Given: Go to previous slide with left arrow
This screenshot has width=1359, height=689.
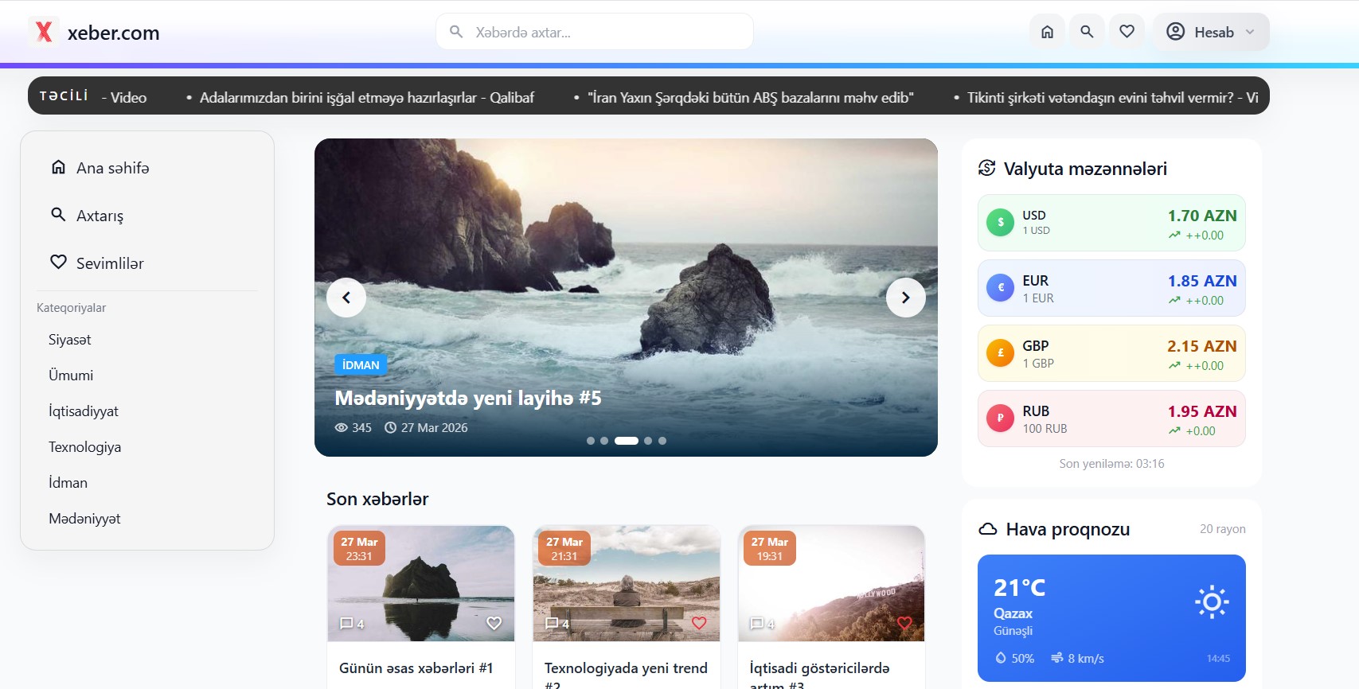Looking at the screenshot, I should [x=346, y=298].
